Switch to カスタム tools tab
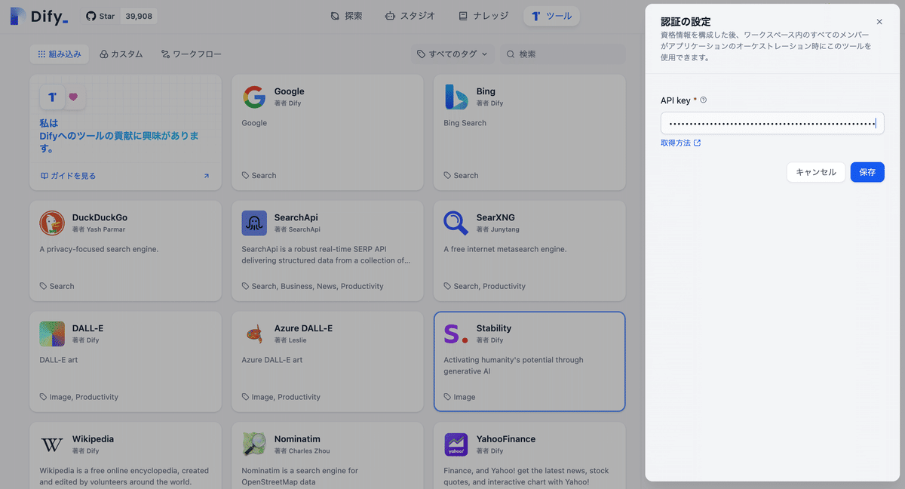Screen dimensions: 905x489 [x=121, y=54]
